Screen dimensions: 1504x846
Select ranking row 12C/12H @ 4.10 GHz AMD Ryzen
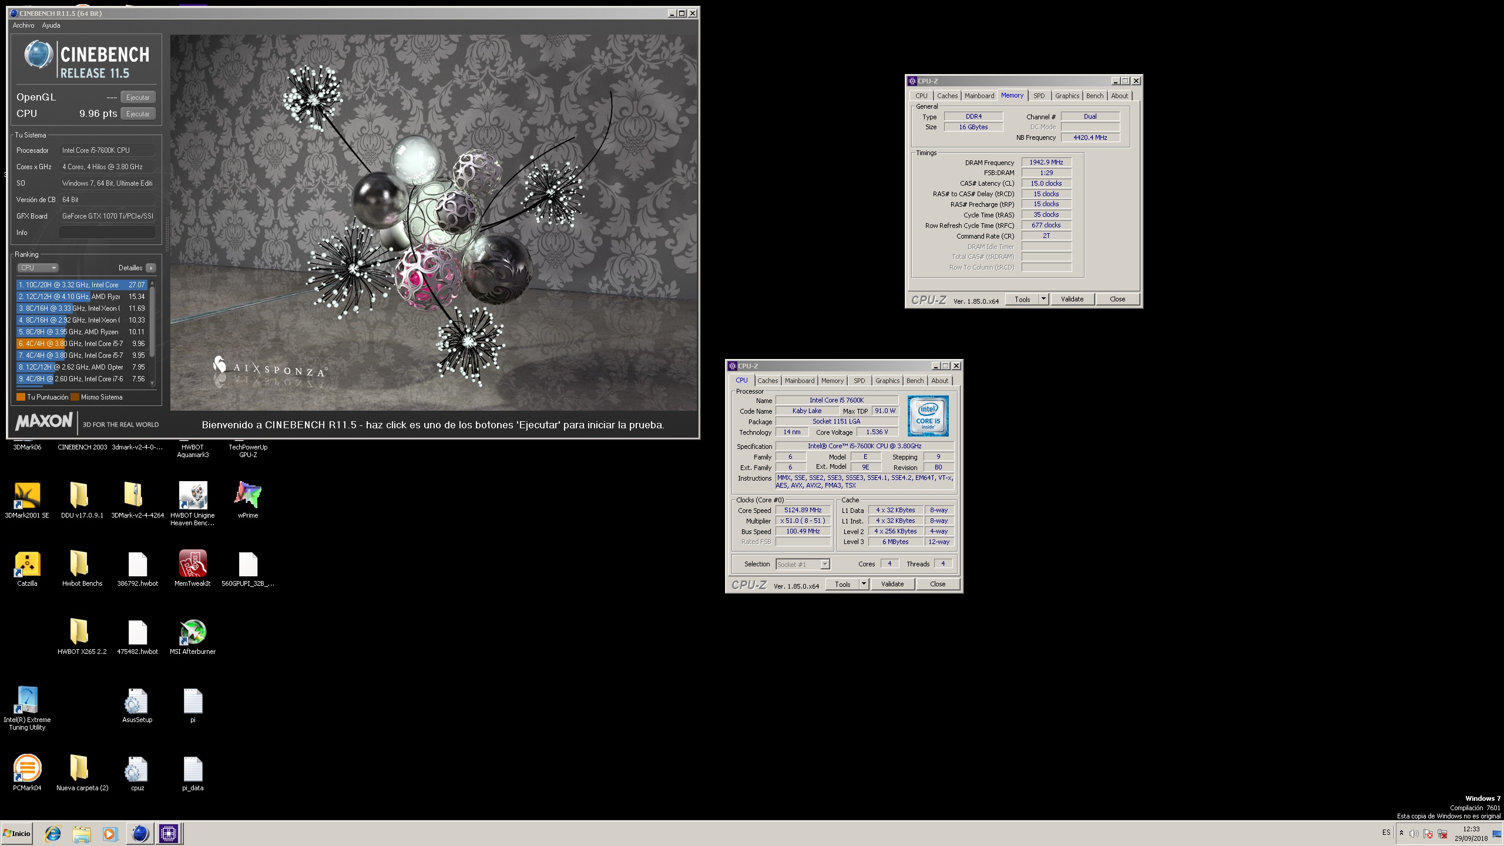pyautogui.click(x=81, y=297)
